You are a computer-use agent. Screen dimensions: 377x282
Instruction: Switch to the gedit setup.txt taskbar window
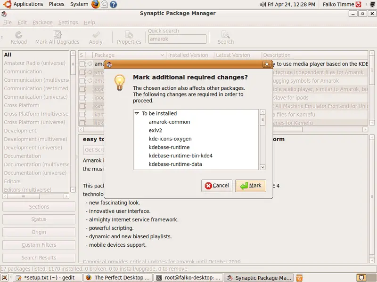point(48,278)
